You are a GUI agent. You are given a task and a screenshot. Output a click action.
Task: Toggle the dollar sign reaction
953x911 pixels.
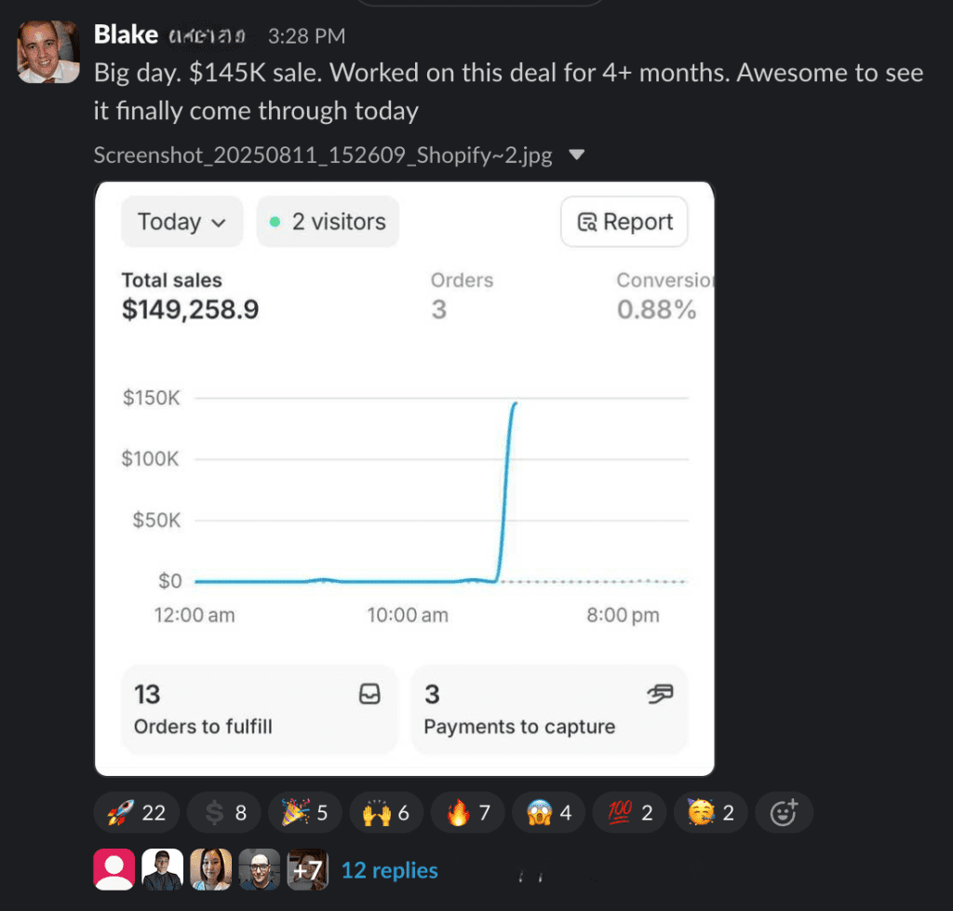pos(226,812)
